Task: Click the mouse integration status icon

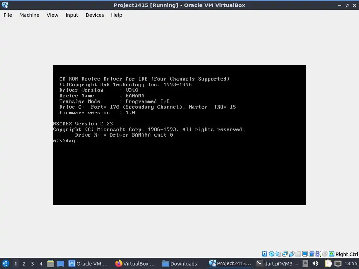Action: coord(325,254)
